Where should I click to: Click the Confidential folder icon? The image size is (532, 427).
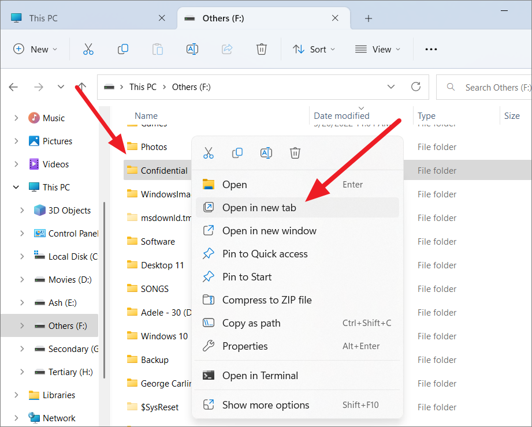click(x=132, y=170)
